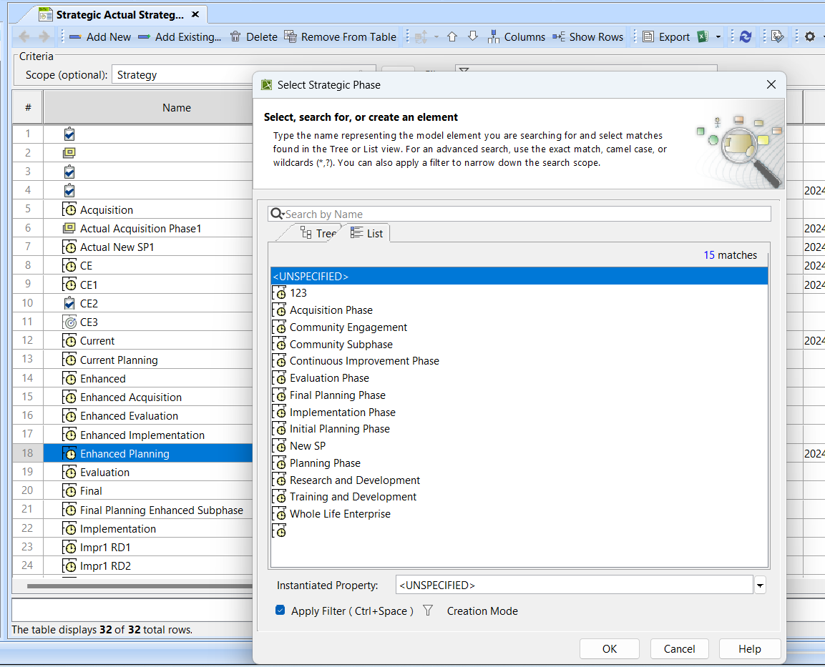Open the Excel export dropdown arrow
The height and width of the screenshot is (667, 825).
[x=718, y=37]
